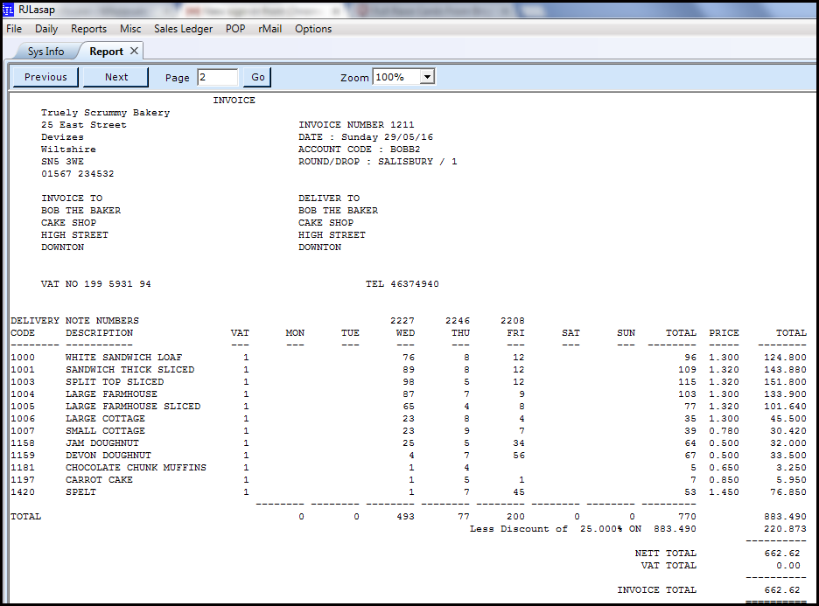Open the Reports menu
The height and width of the screenshot is (606, 819).
88,29
